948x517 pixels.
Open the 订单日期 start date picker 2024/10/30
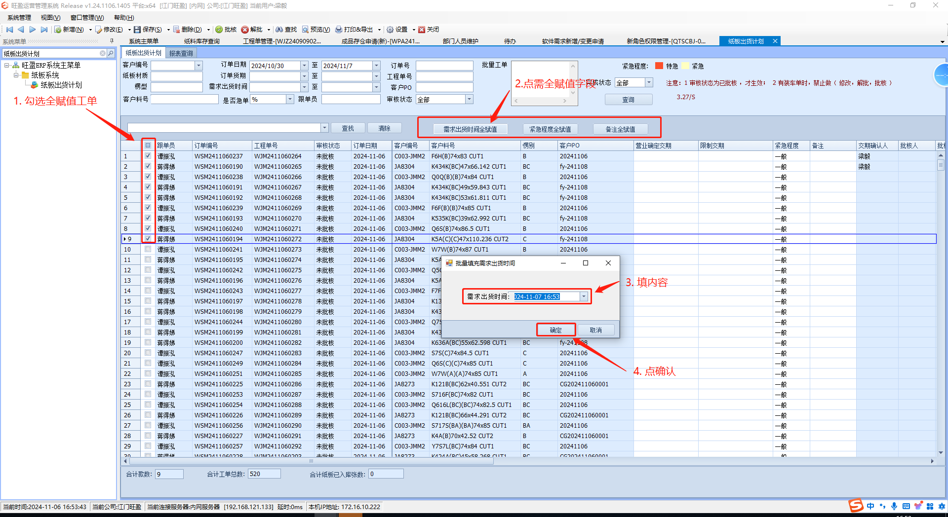click(x=304, y=66)
